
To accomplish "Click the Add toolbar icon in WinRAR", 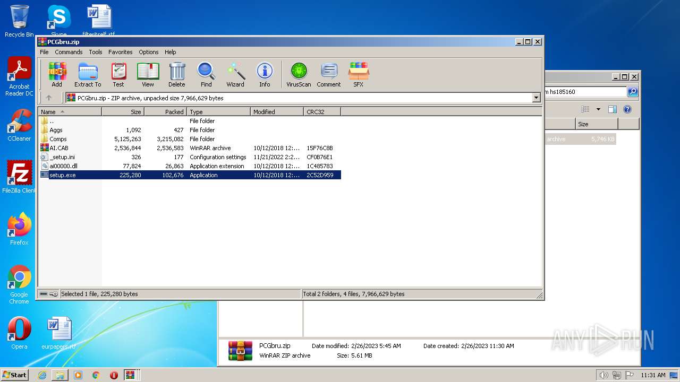I will tap(57, 75).
